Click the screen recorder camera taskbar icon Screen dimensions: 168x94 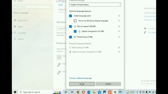click(120, 92)
